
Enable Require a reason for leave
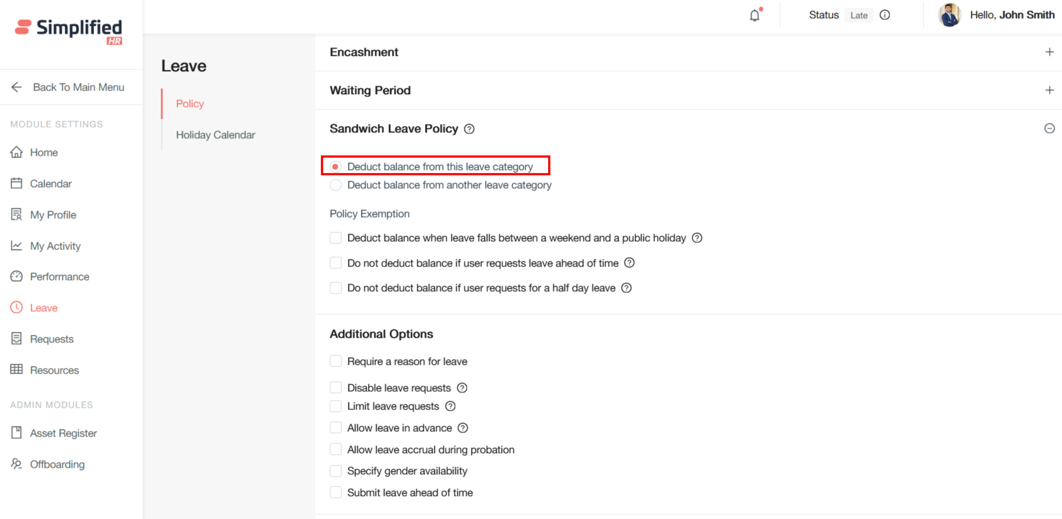336,361
